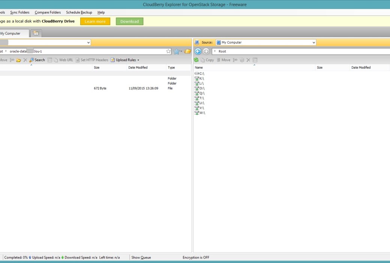Image resolution: width=390 pixels, height=263 pixels.
Task: Click the Completed 0% progress indicator
Action: [16, 257]
